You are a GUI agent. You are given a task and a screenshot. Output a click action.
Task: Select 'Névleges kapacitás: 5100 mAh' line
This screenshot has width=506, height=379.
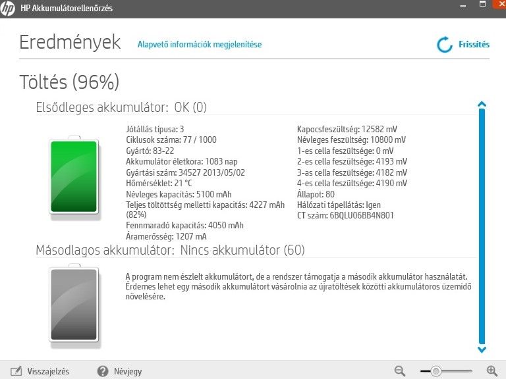coord(179,194)
